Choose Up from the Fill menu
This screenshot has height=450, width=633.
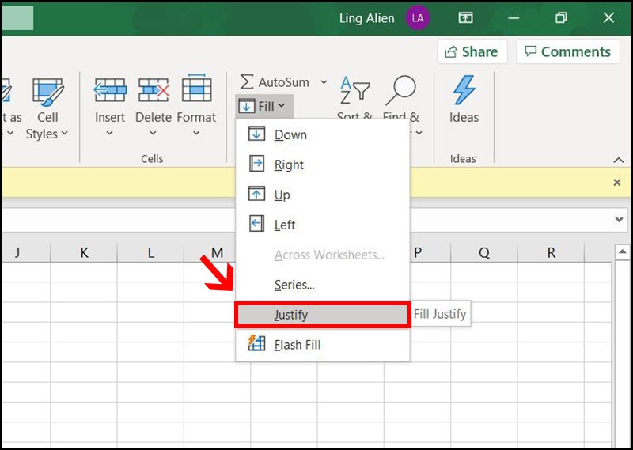[323, 194]
